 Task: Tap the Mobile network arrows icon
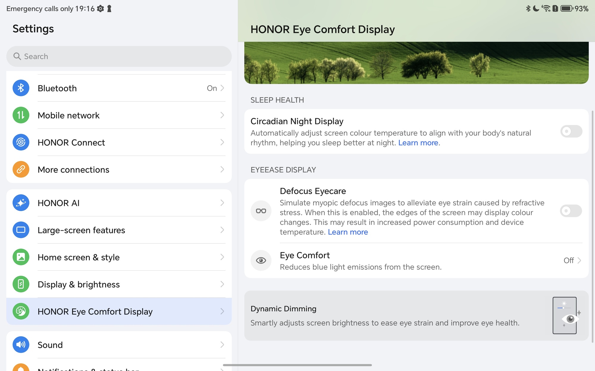21,115
